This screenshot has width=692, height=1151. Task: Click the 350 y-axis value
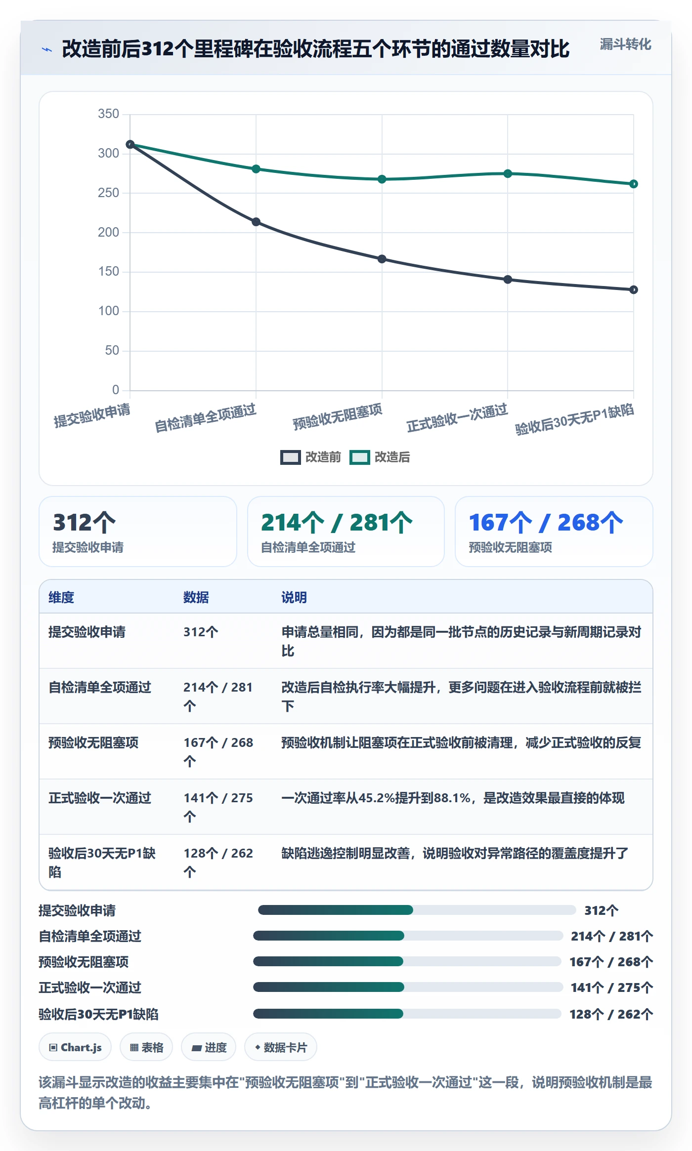point(109,114)
